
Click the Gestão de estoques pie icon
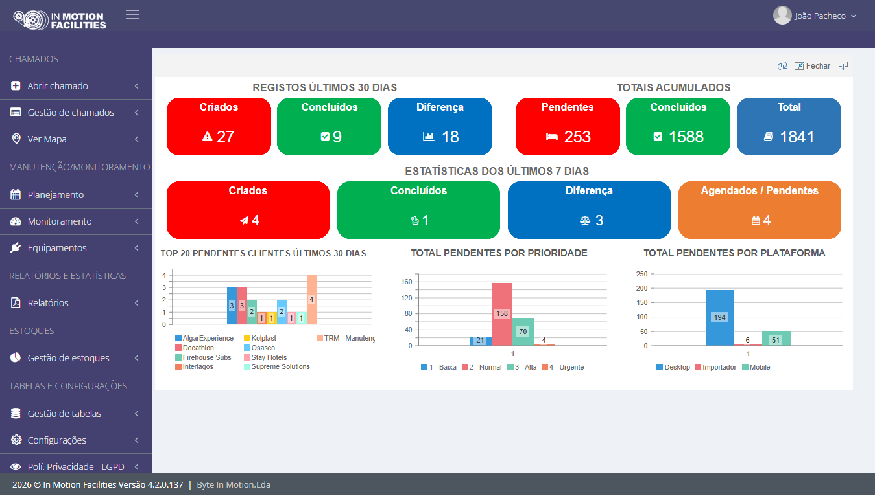pos(16,357)
